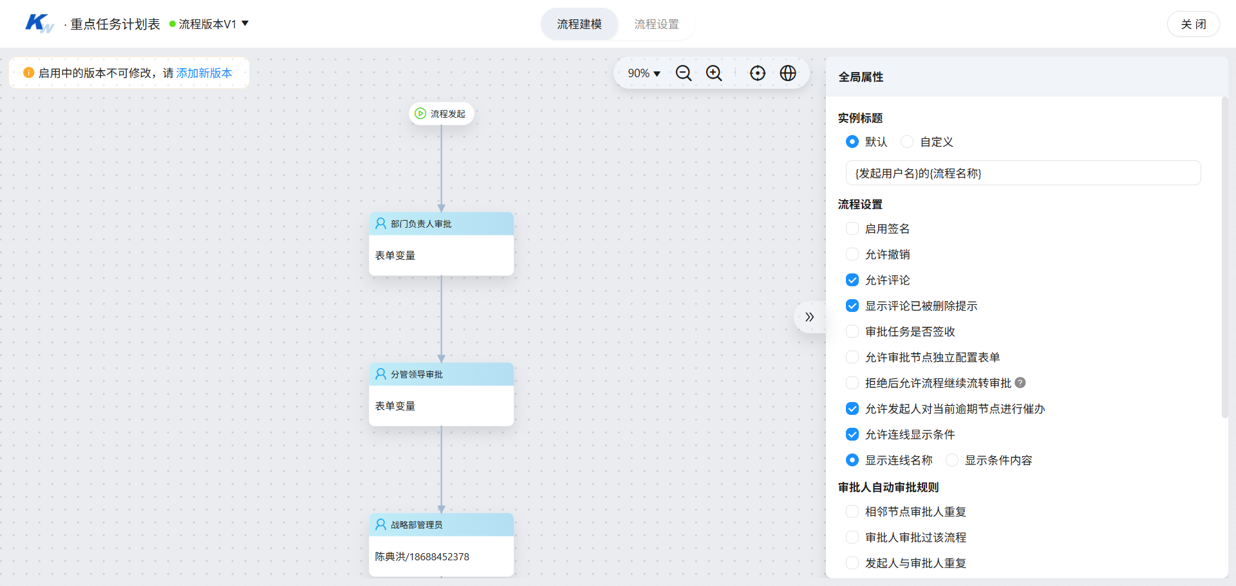Select the 流程建模 tab

point(579,24)
